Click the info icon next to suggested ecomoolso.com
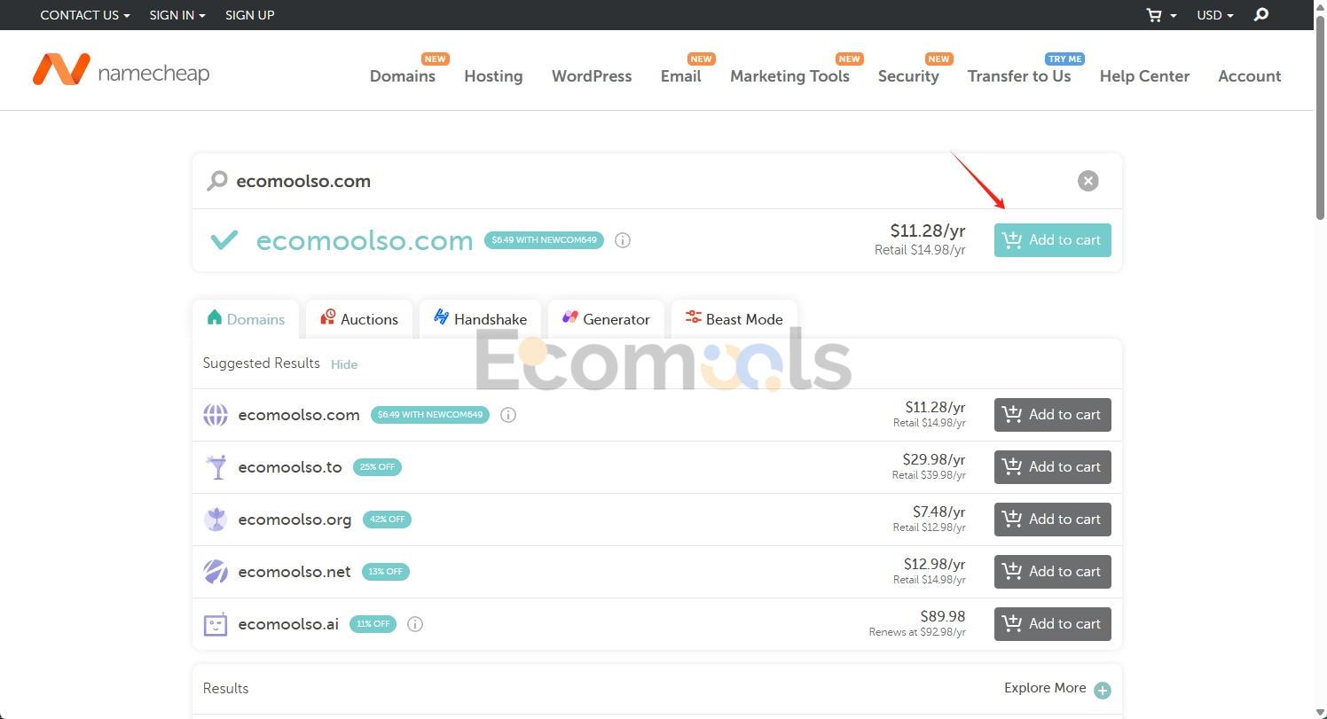The width and height of the screenshot is (1327, 719). 508,415
